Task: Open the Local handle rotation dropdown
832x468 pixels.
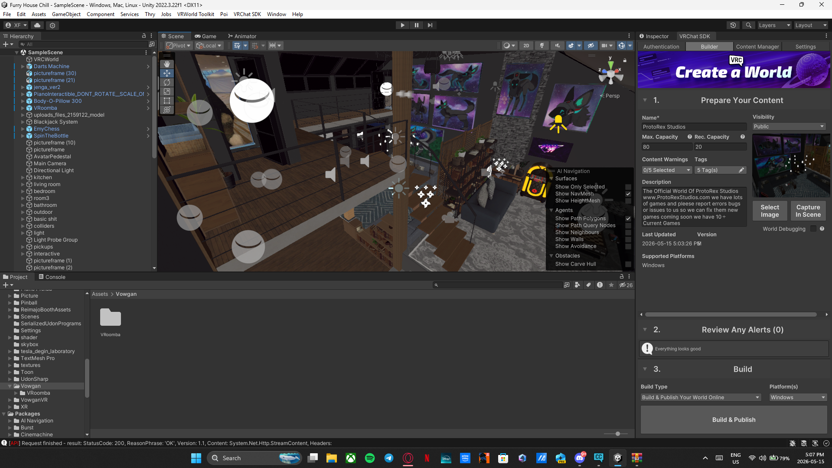Action: point(209,46)
